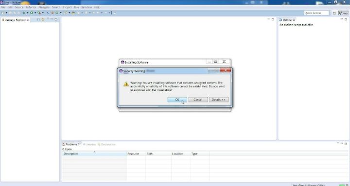The image size is (350, 186).
Task: Open the Navigate menu
Action: (44, 7)
